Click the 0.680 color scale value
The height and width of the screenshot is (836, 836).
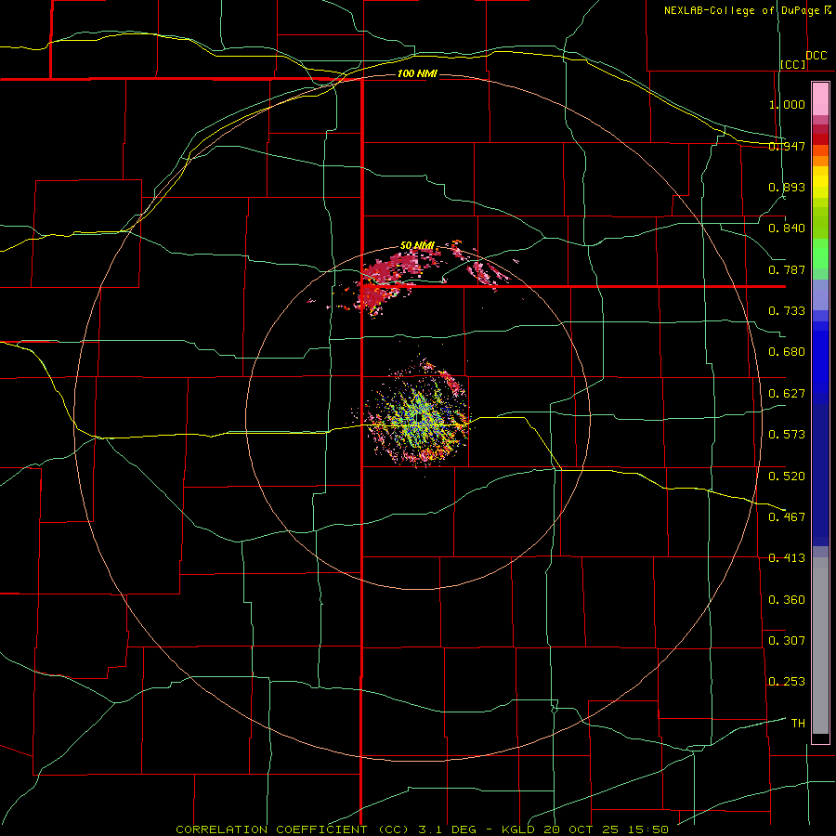(787, 352)
